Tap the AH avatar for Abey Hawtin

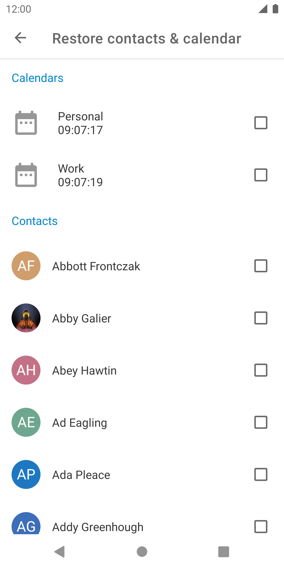26,370
